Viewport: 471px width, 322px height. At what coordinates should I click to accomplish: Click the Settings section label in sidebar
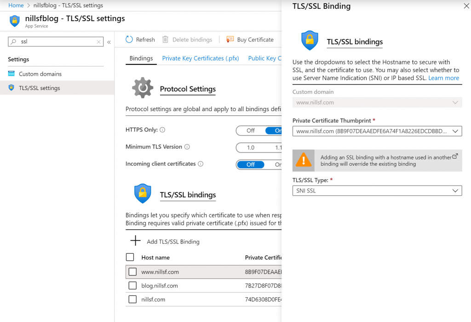18,59
